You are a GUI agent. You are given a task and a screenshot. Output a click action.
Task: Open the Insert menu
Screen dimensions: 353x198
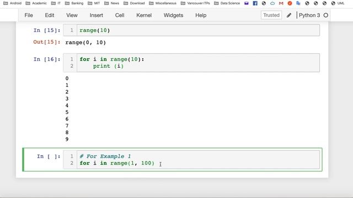(97, 15)
